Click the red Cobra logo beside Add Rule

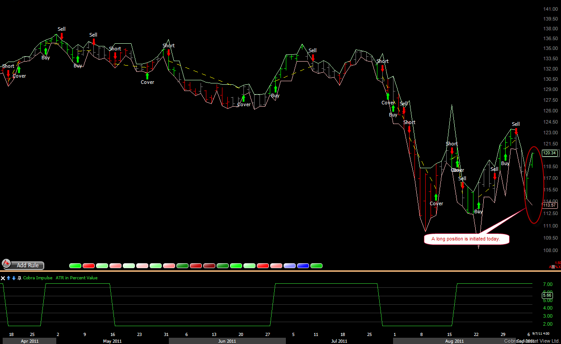pos(7,265)
